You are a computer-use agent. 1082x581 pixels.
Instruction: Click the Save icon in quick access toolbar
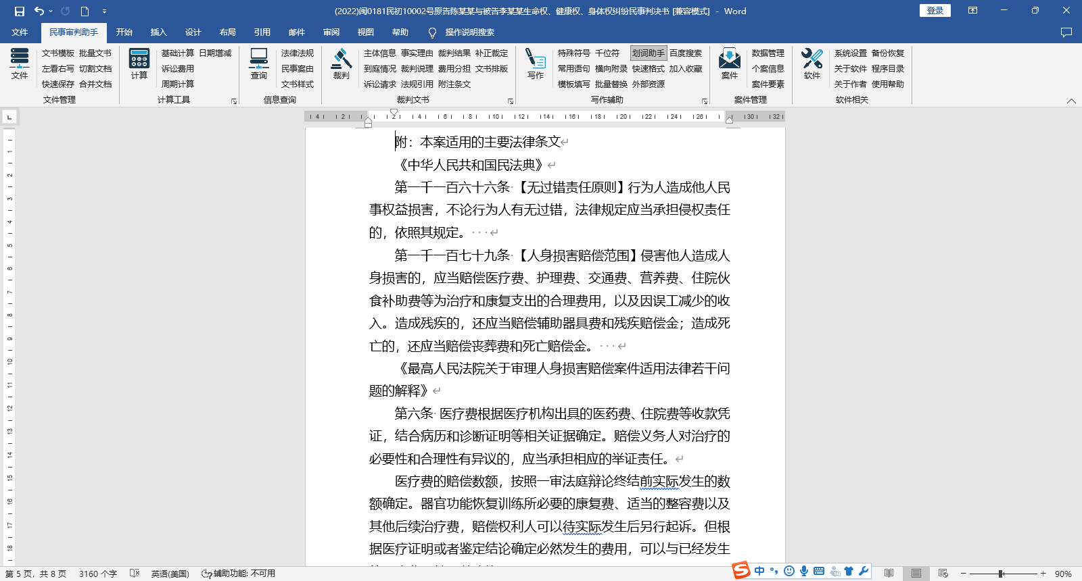pyautogui.click(x=19, y=11)
